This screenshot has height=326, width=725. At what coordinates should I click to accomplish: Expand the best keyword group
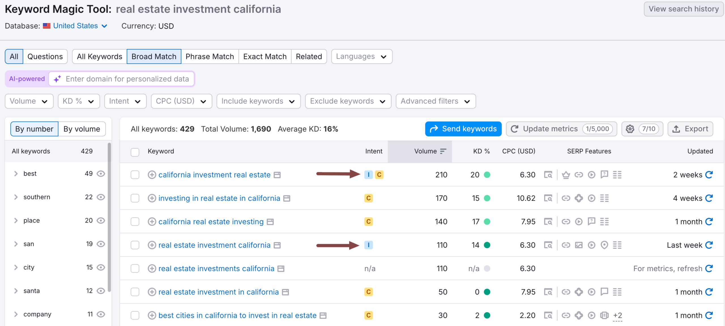point(16,174)
